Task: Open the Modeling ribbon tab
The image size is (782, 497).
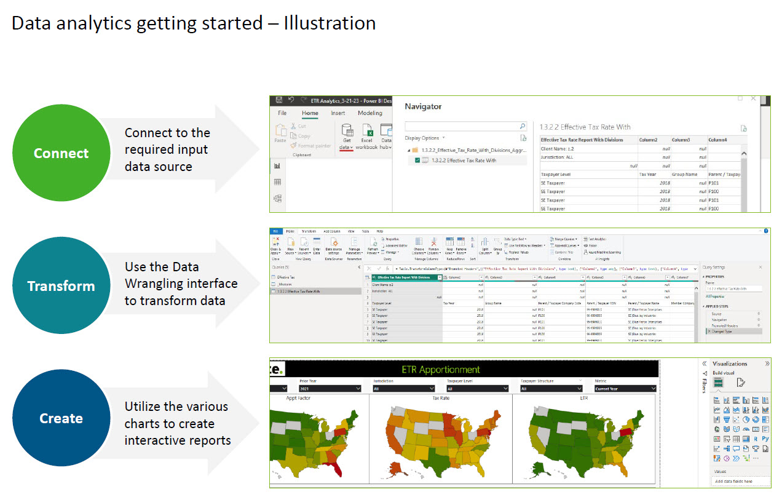Action: (370, 113)
